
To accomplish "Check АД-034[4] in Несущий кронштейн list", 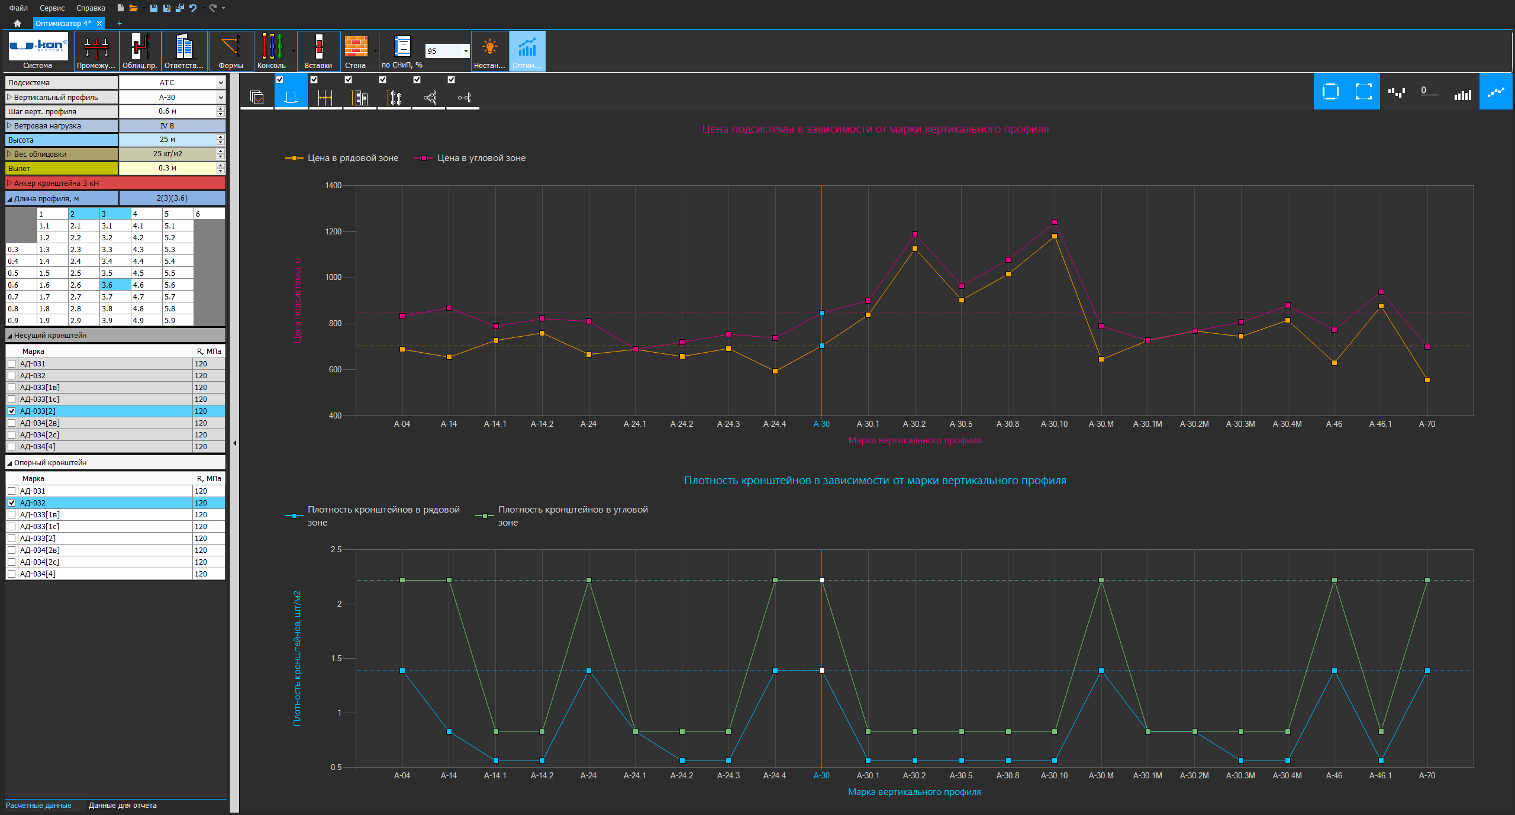I will click(12, 446).
